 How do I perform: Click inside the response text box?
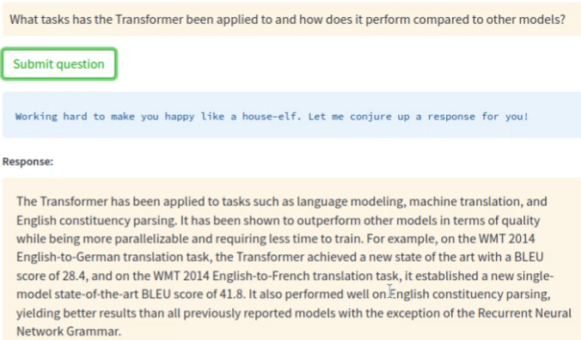pos(291,259)
